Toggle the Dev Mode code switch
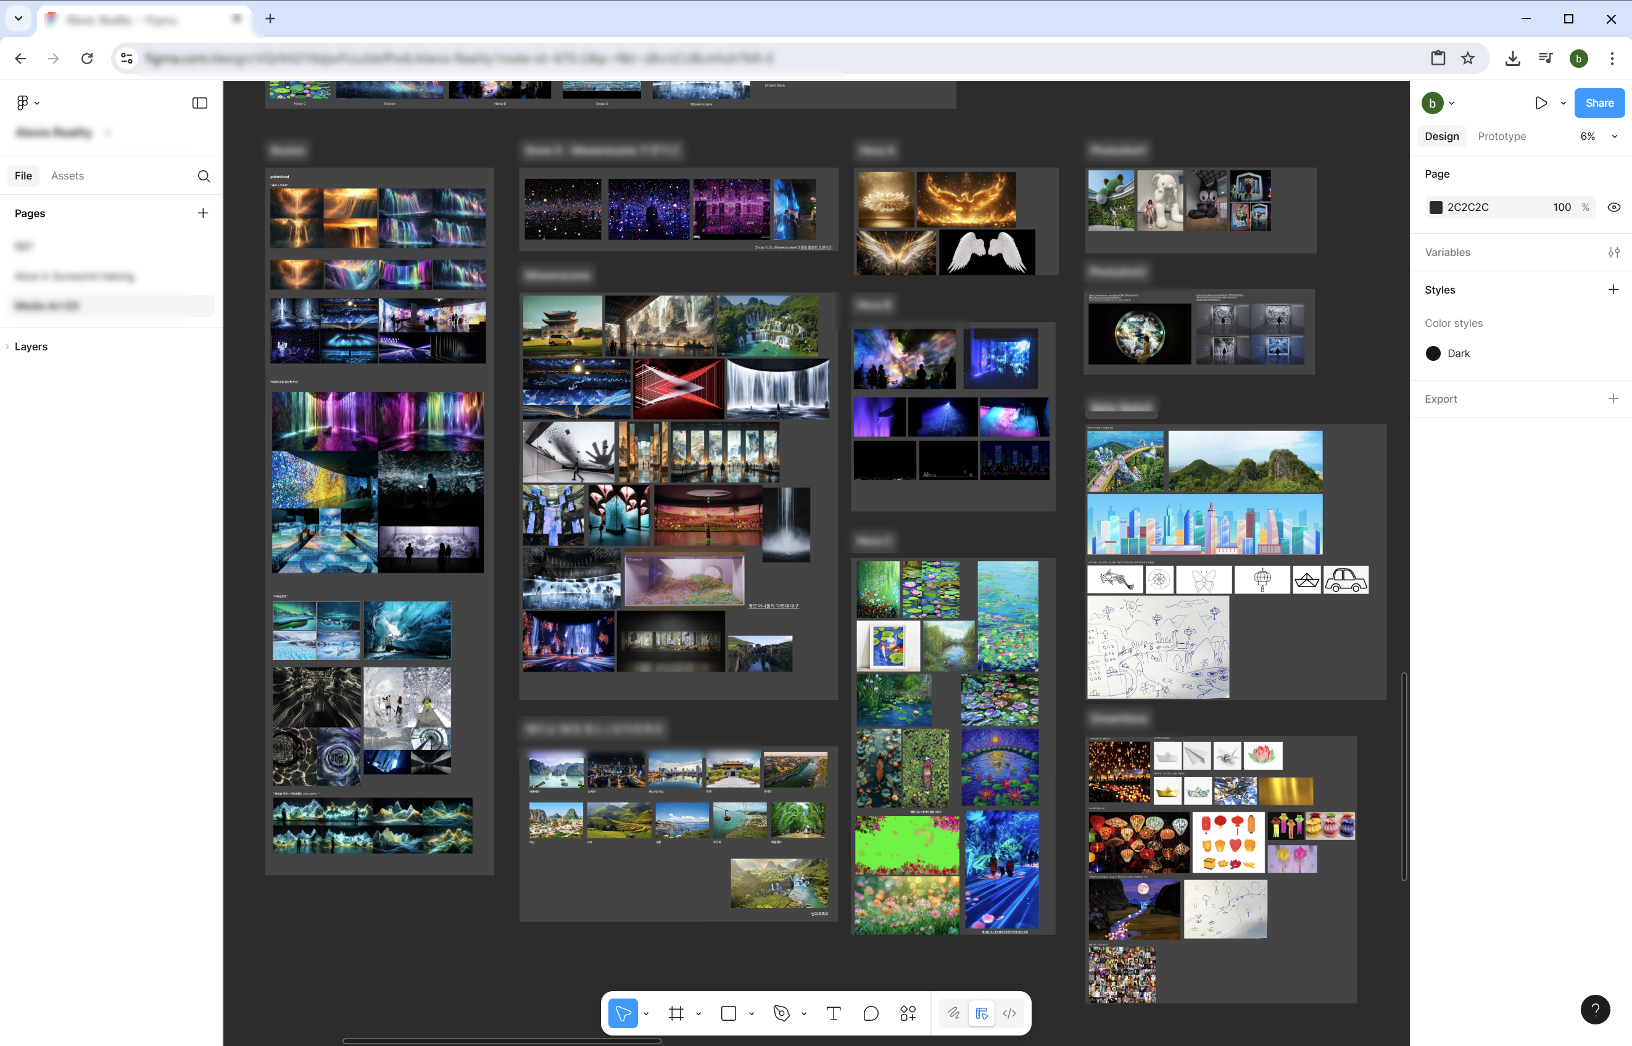The image size is (1632, 1046). click(1009, 1013)
